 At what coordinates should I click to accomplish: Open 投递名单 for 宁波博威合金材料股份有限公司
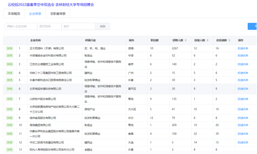tap(243, 56)
